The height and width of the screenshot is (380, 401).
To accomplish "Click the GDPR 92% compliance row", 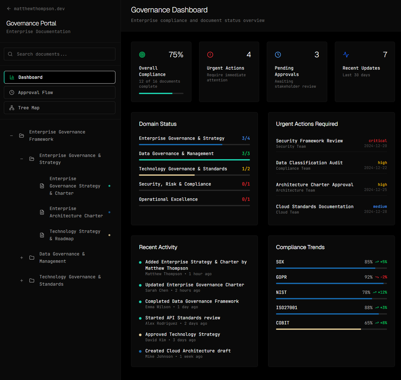I will click(x=331, y=279).
